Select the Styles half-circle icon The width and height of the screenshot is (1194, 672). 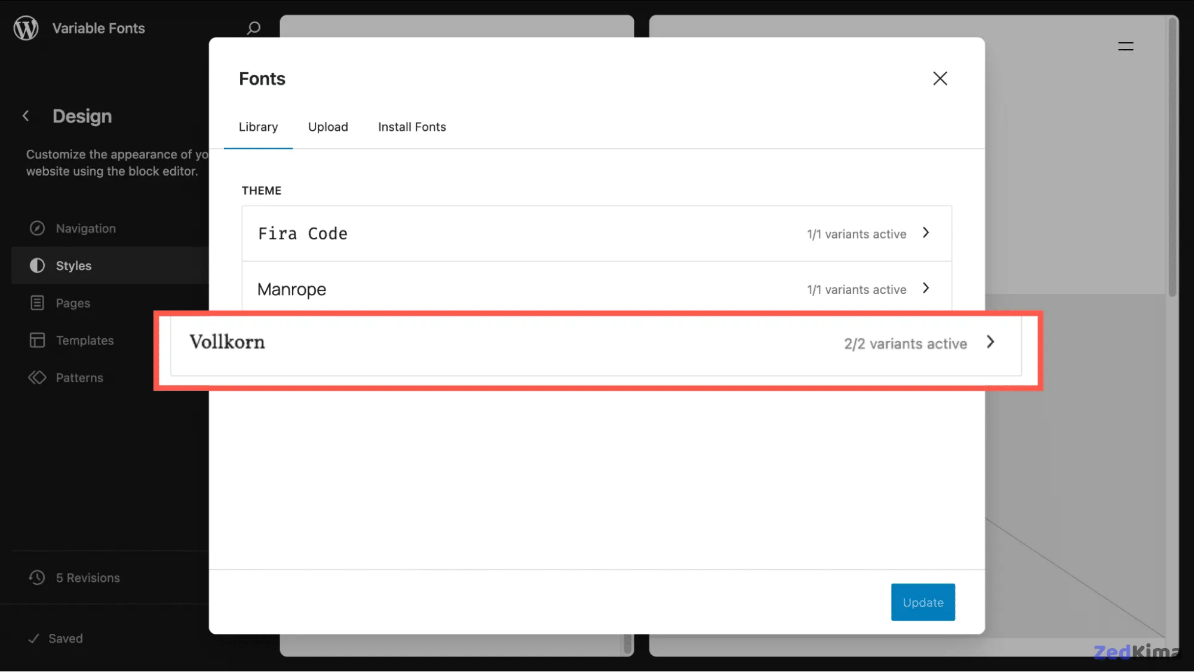37,266
